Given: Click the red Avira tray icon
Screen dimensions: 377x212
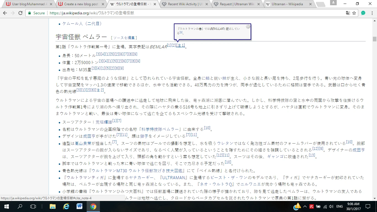Looking at the screenshot, I should point(312,206).
